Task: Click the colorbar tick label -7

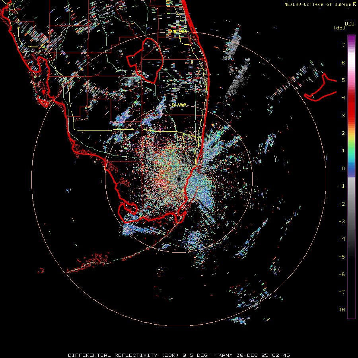Action: pyautogui.click(x=342, y=292)
